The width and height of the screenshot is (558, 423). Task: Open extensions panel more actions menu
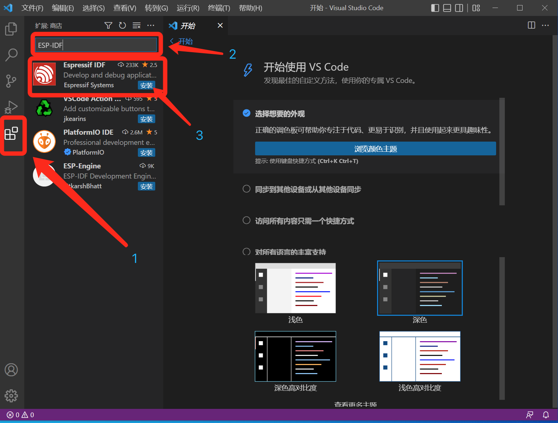click(x=151, y=25)
